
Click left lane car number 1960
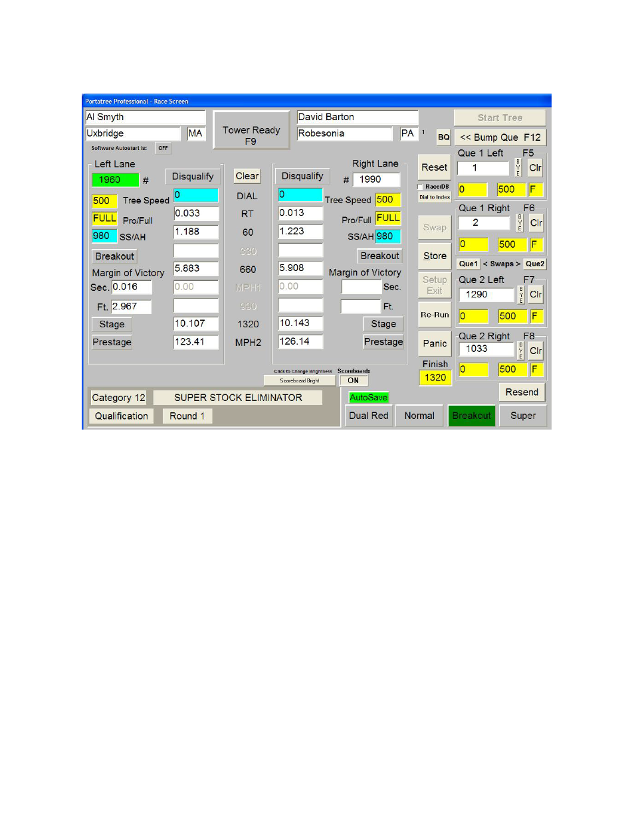tap(115, 180)
